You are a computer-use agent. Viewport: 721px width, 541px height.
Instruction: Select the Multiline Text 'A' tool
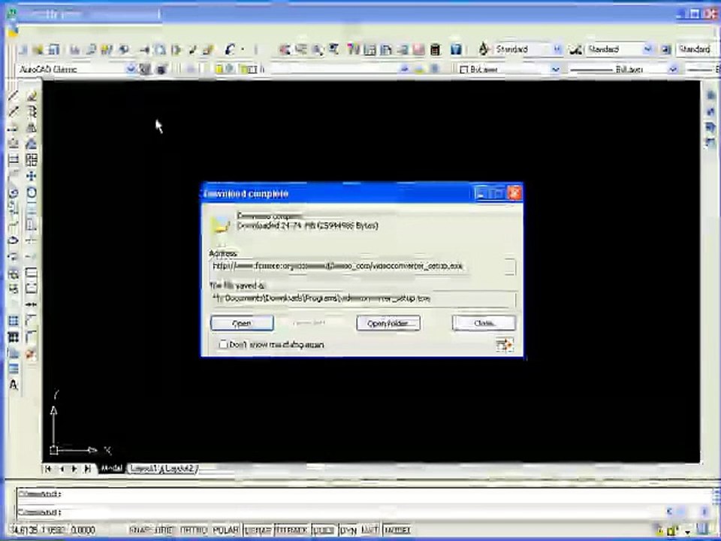click(14, 385)
